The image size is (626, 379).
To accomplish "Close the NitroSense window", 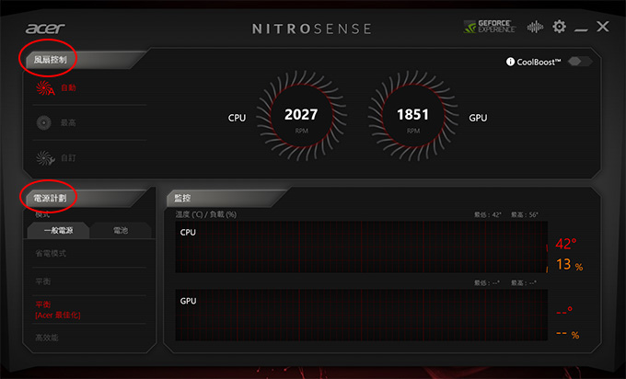I will (x=603, y=27).
